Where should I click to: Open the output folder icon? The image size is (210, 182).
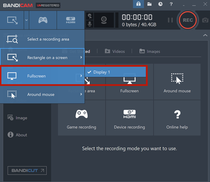pyautogui.click(x=149, y=4)
